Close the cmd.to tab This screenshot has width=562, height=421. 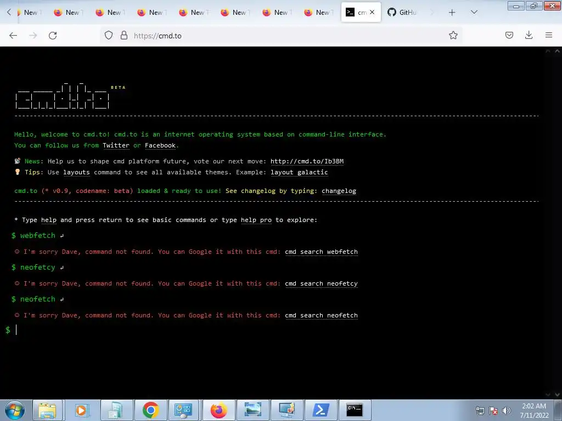(x=372, y=12)
